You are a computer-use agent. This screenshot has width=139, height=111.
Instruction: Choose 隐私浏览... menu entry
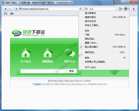click(104, 39)
